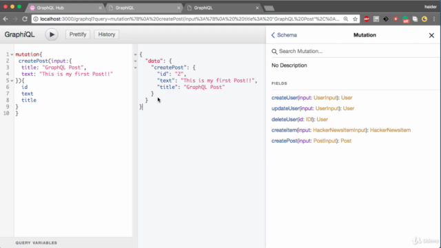Go back in browser history
Viewport: 441px width, 248px height.
pyautogui.click(x=6, y=19)
